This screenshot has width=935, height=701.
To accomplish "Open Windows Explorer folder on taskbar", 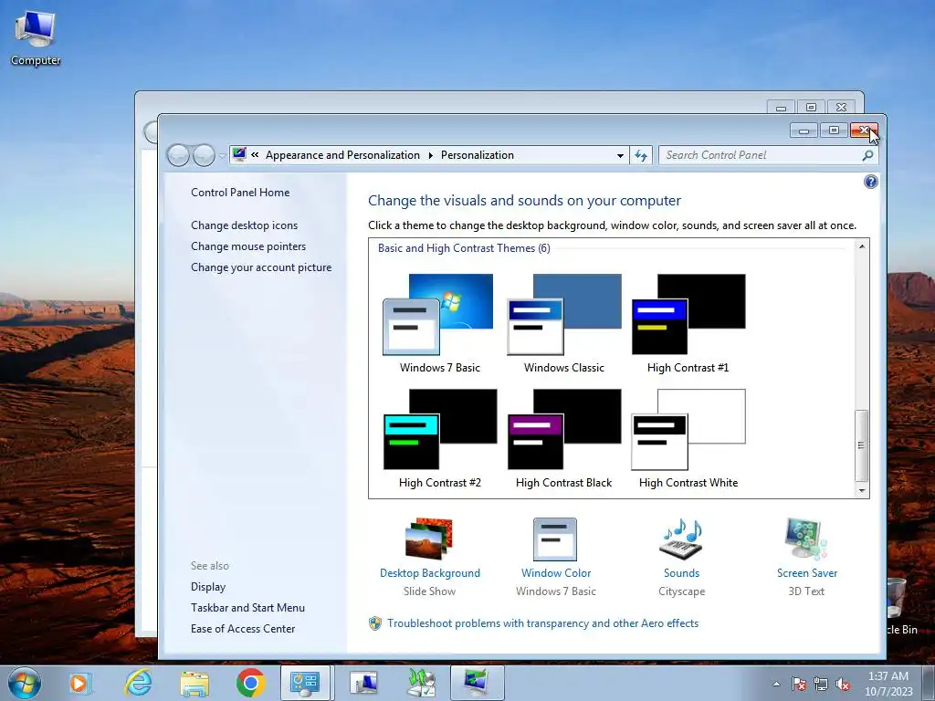I will coord(194,683).
